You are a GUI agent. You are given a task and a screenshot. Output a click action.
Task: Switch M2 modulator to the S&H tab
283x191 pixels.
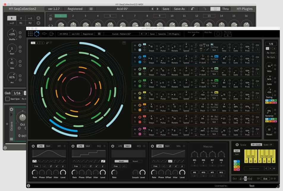click(88, 146)
